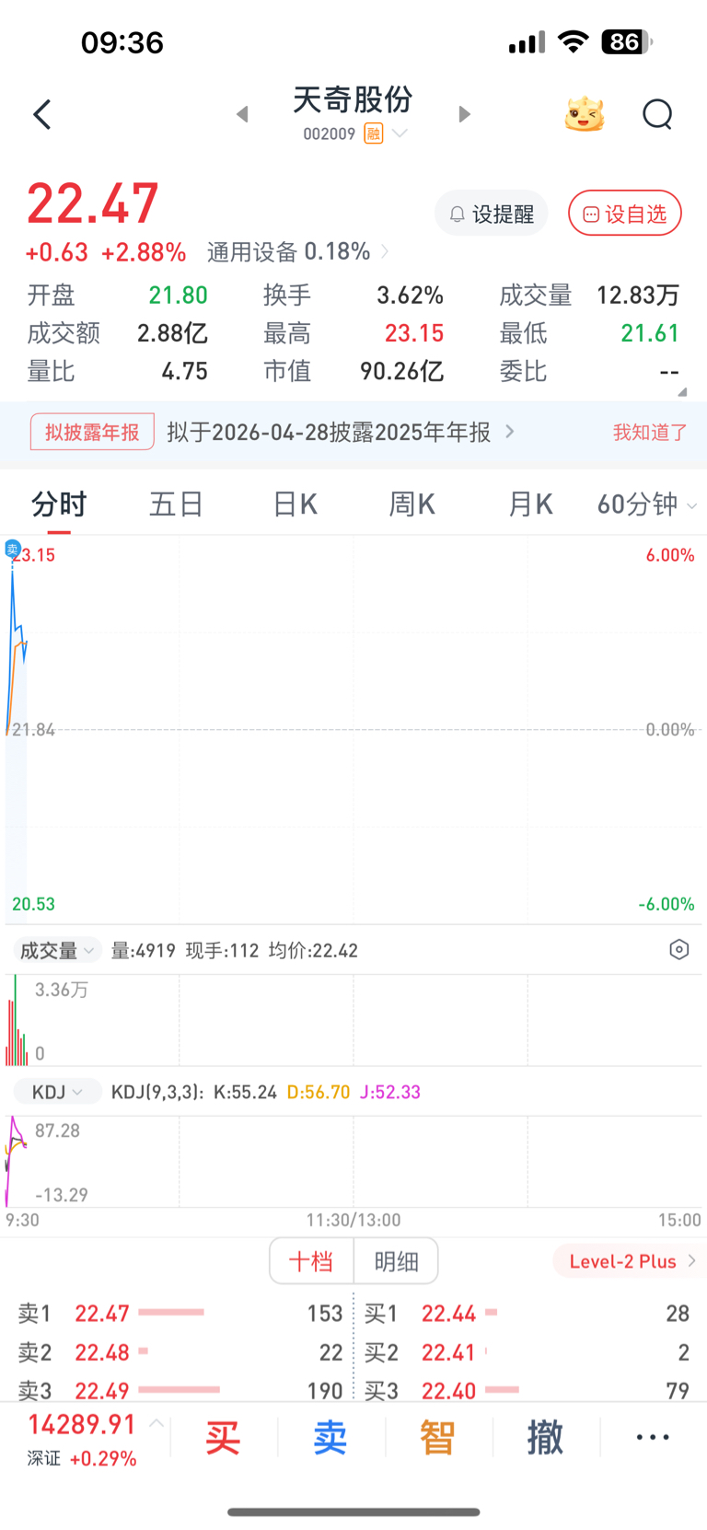Tap the back arrow icon
This screenshot has height=1530, width=707.
point(42,115)
